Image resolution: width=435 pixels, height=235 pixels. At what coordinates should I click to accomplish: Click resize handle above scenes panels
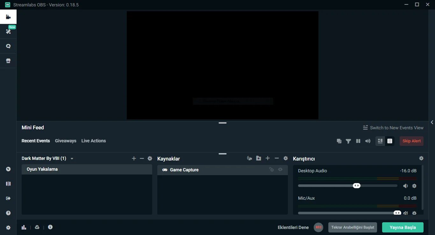223,153
